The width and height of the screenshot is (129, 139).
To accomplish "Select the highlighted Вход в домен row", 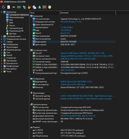I will (x=74, y=42).
